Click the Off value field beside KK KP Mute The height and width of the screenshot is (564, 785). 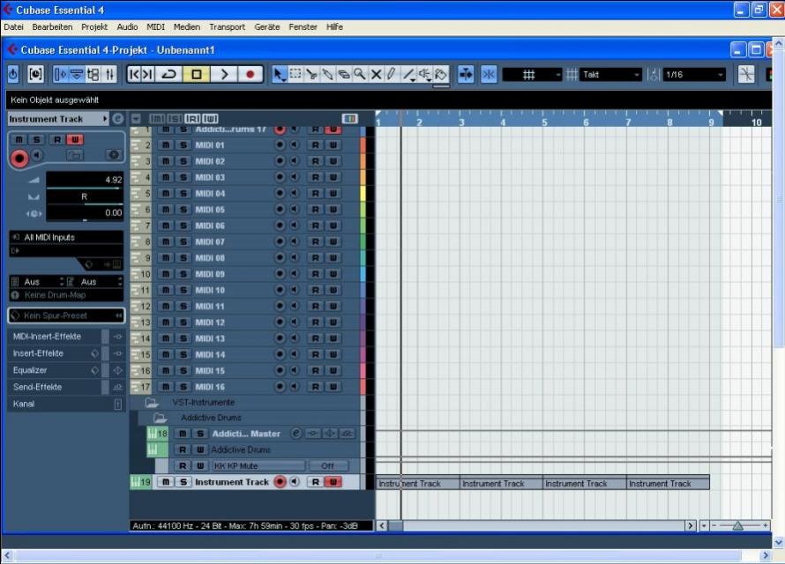[x=328, y=466]
